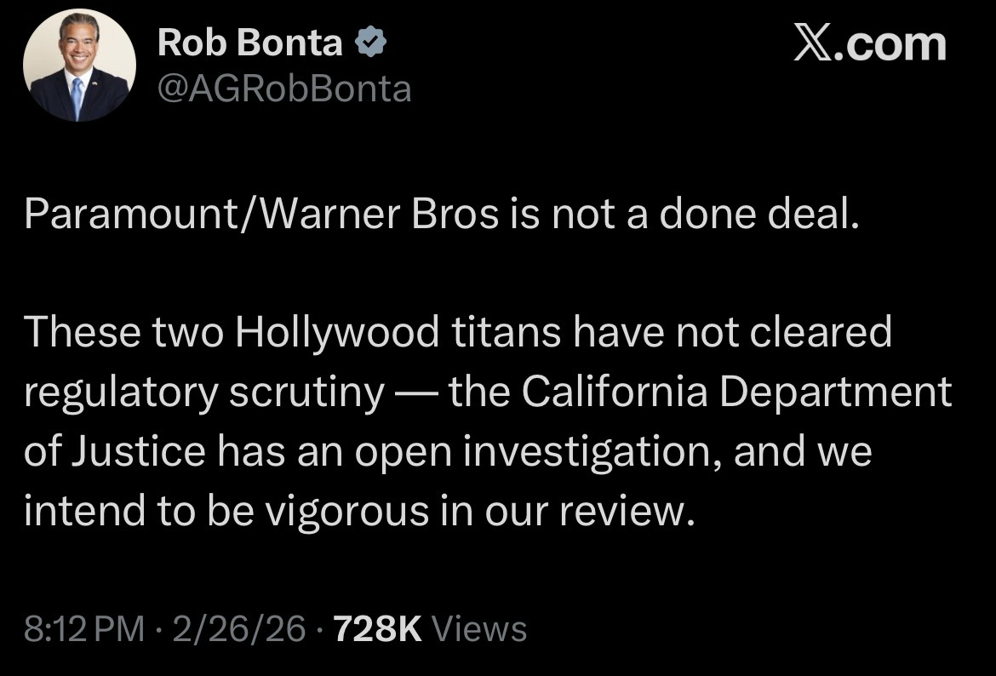The height and width of the screenshot is (676, 996).
Task: Click "California Department" in the tweet
Action: coord(735,392)
